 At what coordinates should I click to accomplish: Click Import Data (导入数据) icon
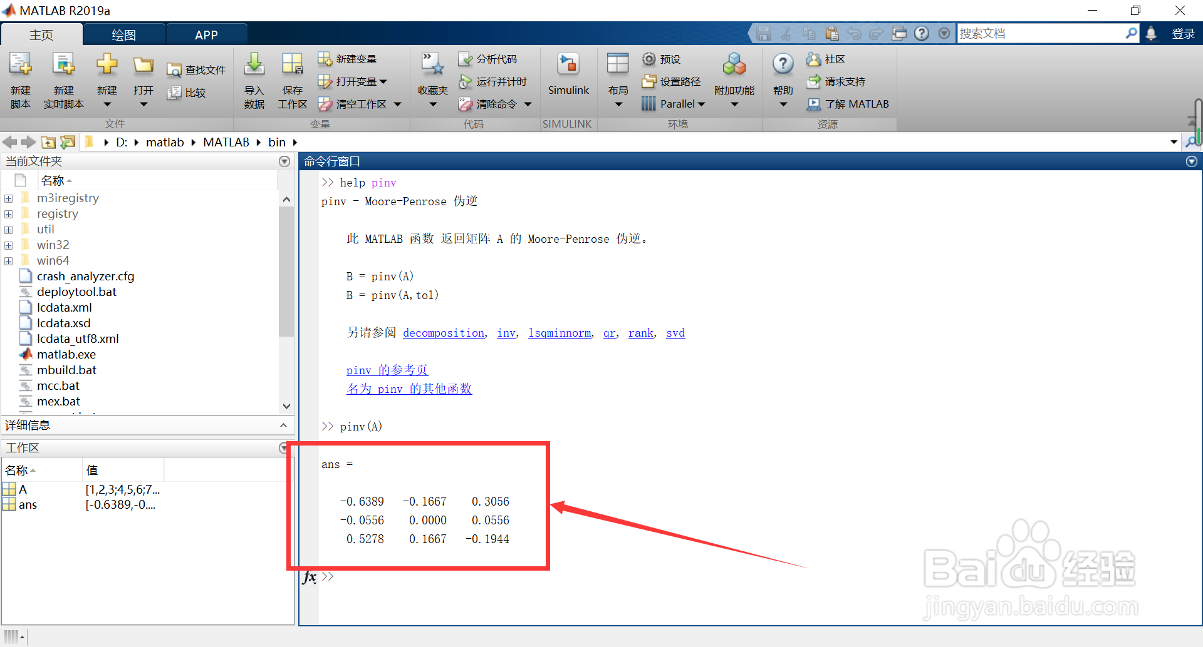(x=254, y=65)
